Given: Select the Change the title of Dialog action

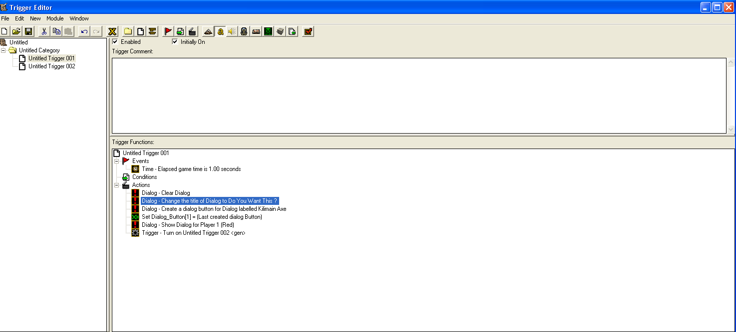Looking at the screenshot, I should pyautogui.click(x=209, y=201).
